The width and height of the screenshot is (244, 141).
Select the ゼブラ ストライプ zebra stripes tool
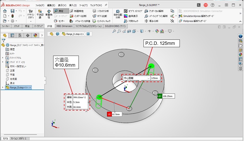[132, 11]
